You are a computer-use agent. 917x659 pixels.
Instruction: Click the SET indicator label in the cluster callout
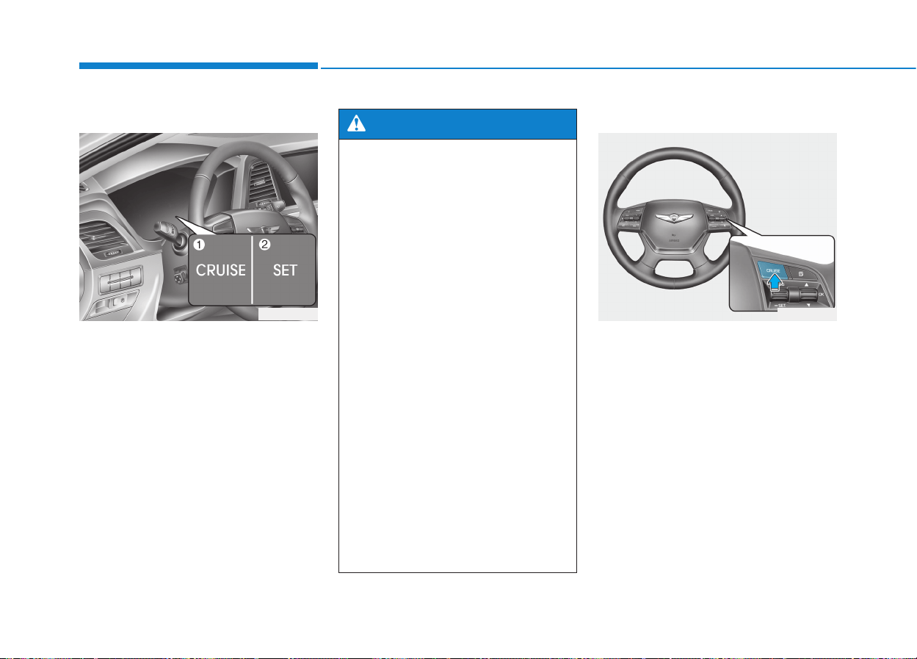(x=285, y=270)
